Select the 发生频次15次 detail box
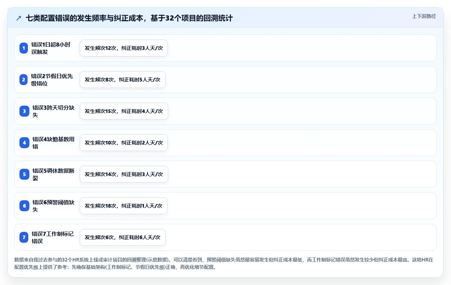Image resolution: width=451 pixels, height=285 pixels. click(x=124, y=111)
